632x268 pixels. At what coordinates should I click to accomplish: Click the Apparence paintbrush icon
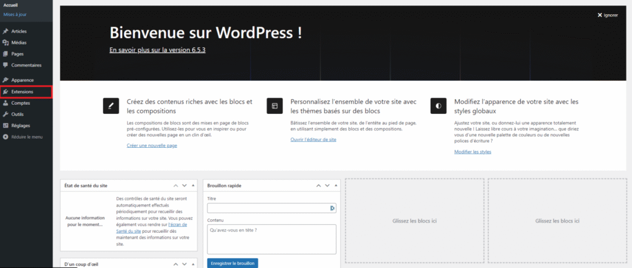tap(6, 80)
